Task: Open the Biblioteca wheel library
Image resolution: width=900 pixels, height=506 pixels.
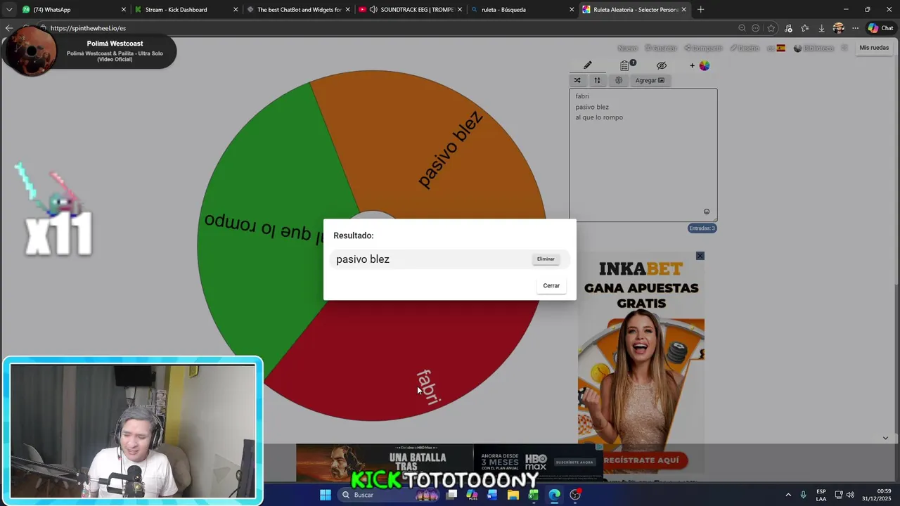Action: pos(814,48)
